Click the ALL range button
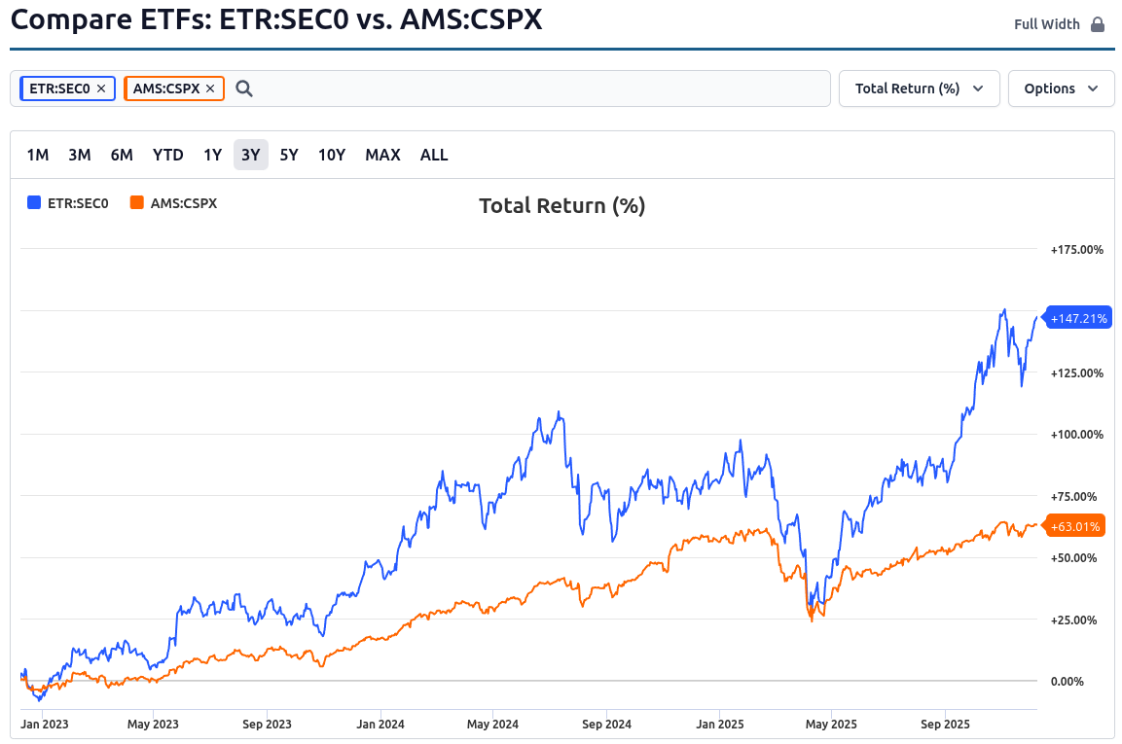Screen dimensions: 1122x744 (x=433, y=154)
